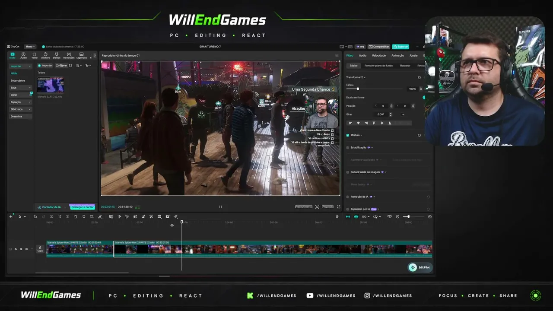
Task: Click the split clip icon in timeline toolbar
Action: (x=51, y=217)
